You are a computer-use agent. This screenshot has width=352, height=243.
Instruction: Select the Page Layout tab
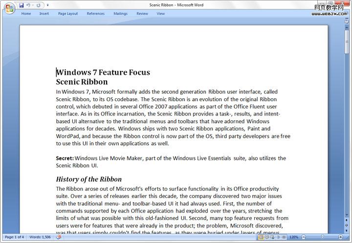67,14
